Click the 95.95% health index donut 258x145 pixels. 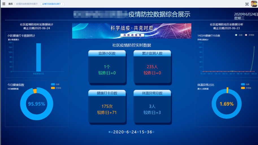point(36,104)
